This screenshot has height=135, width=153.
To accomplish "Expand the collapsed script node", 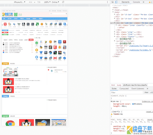I will click(x=115, y=41).
